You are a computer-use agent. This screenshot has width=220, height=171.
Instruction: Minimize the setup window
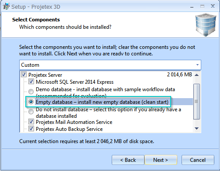tap(192, 7)
